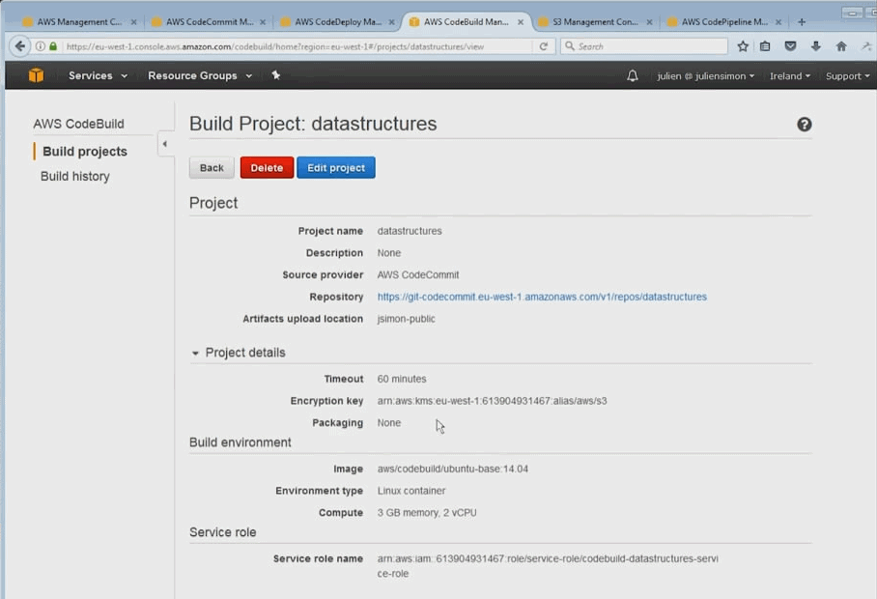Open the Support dropdown menu
Image resolution: width=877 pixels, height=599 pixels.
point(847,76)
